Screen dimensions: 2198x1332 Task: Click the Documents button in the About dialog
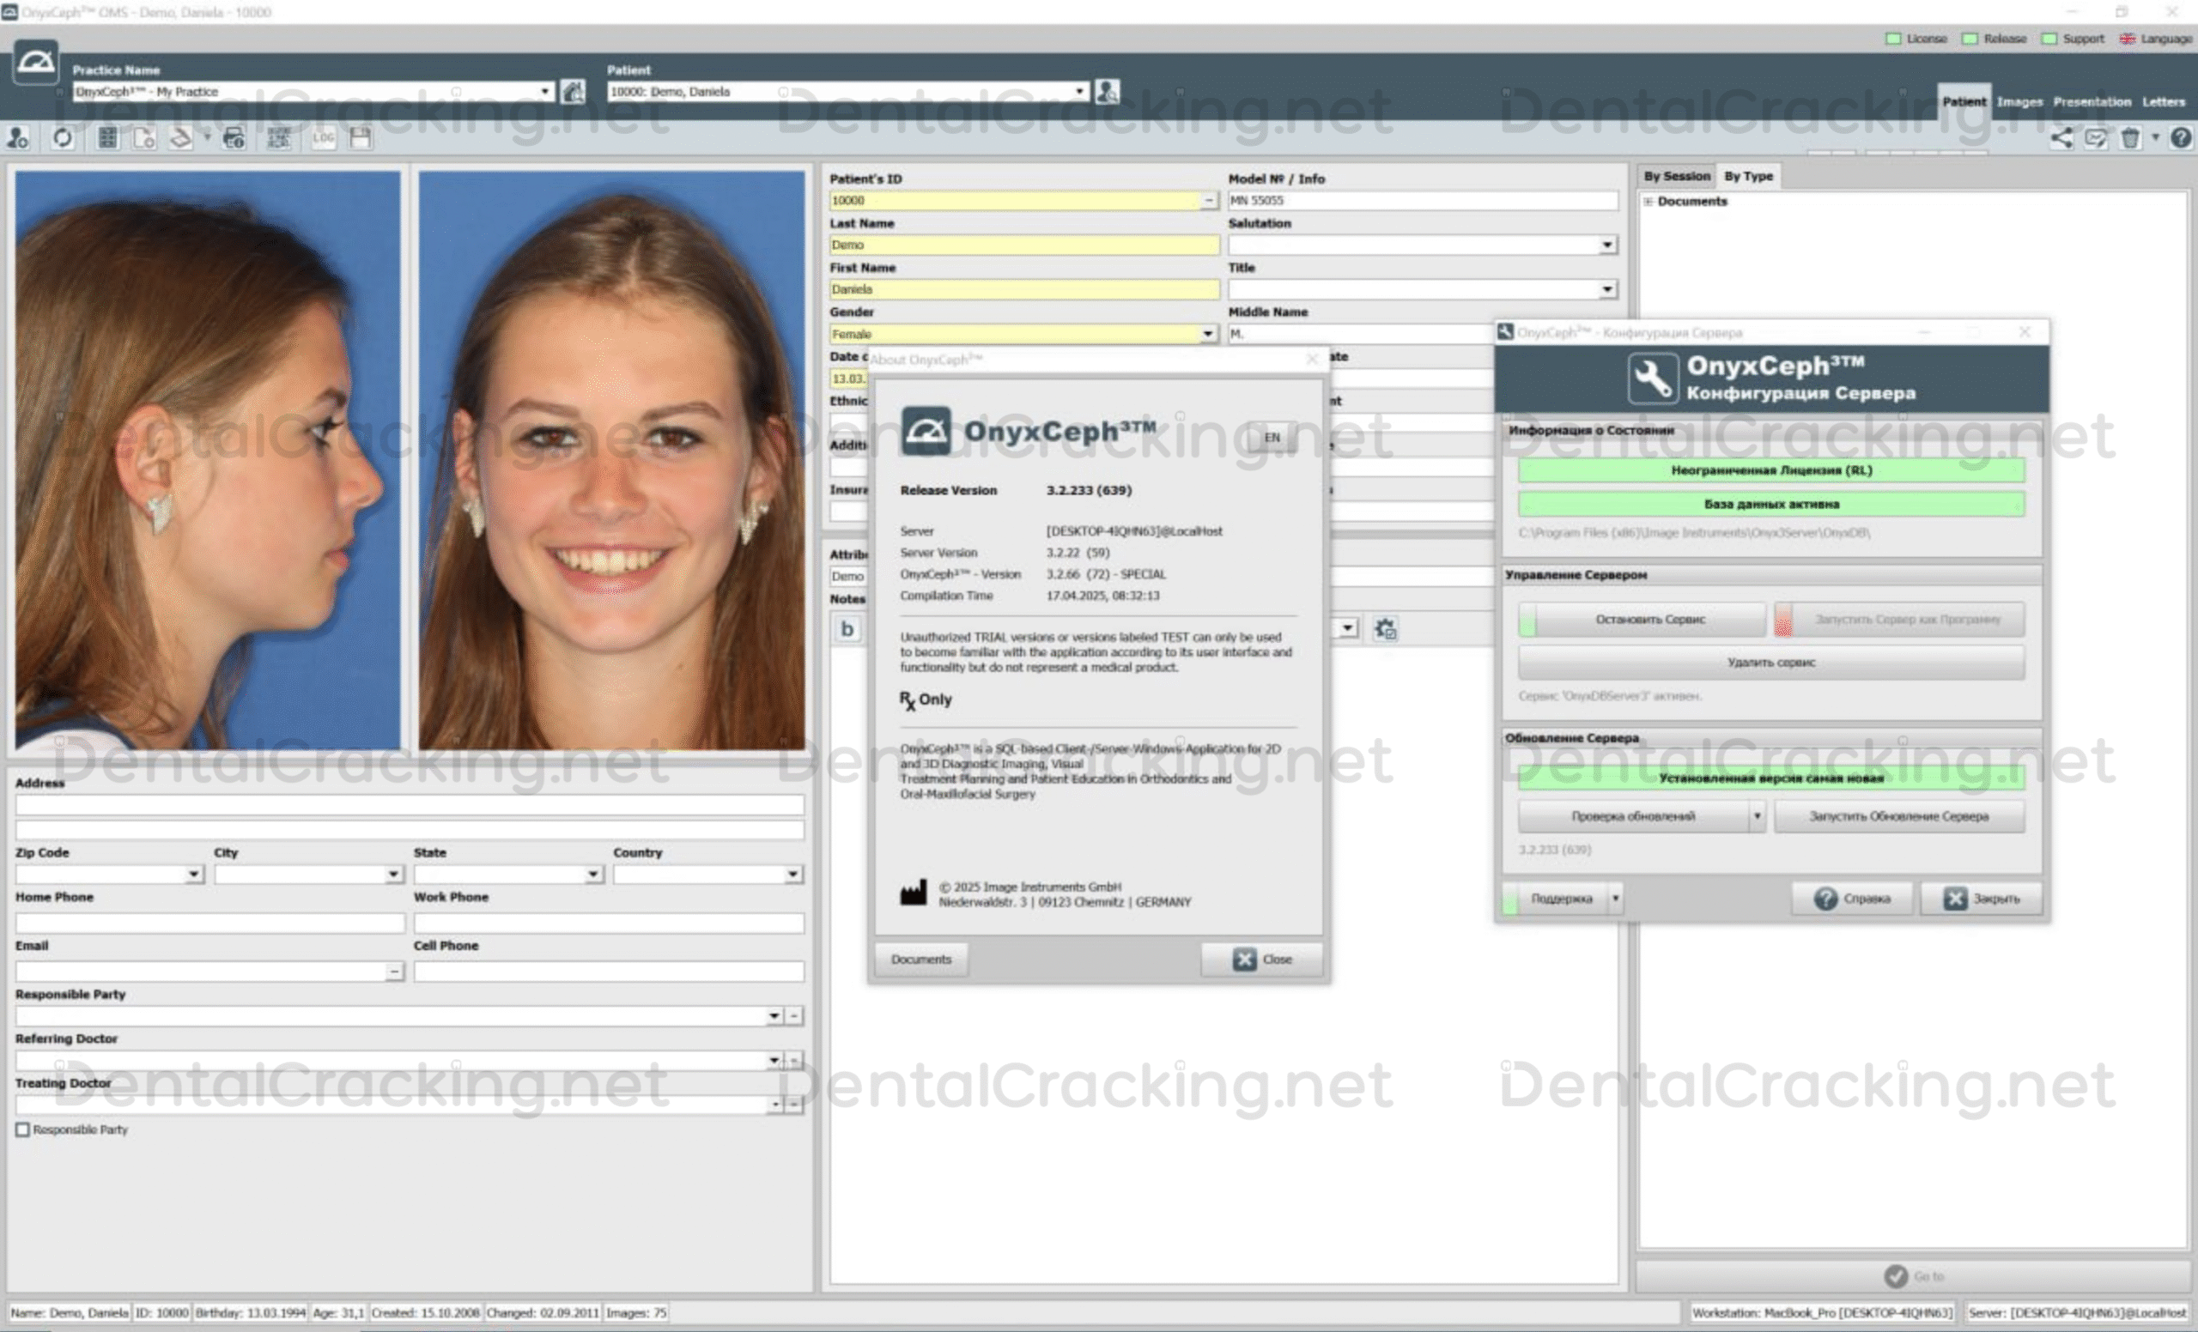tap(920, 960)
